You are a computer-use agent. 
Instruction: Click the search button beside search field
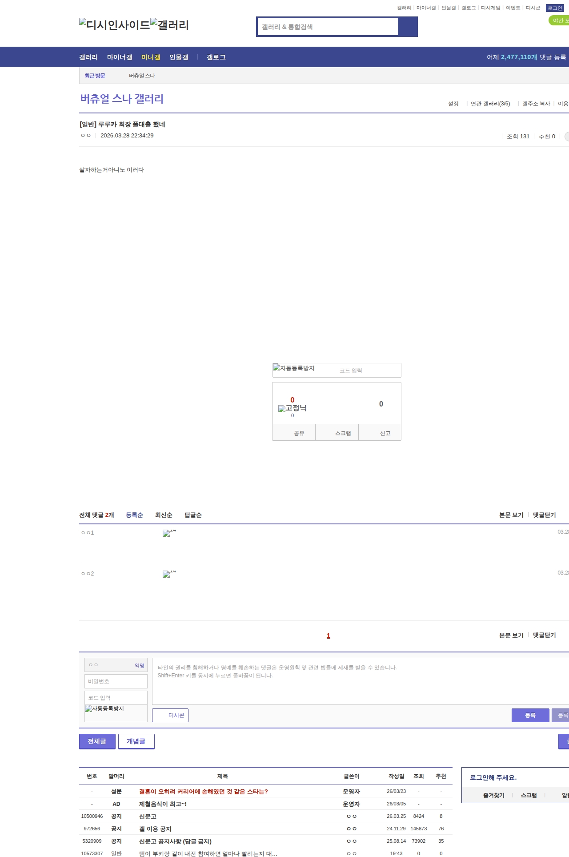408,27
